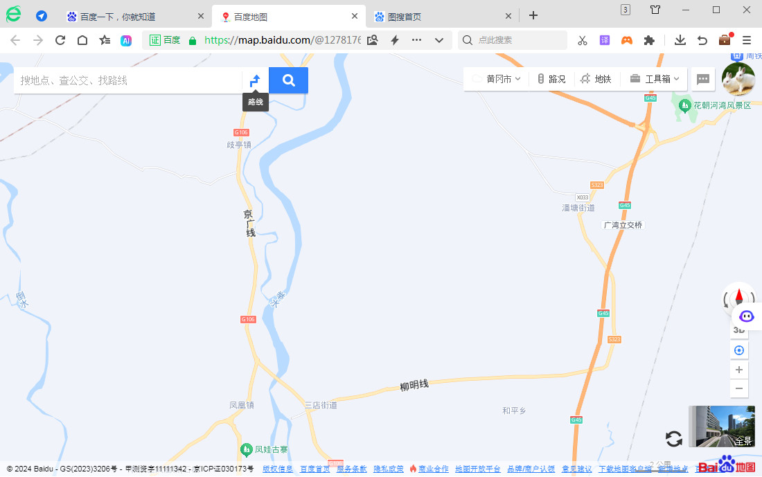Toggle the 路况 traffic layer
Image resolution: width=762 pixels, height=477 pixels.
(x=551, y=79)
